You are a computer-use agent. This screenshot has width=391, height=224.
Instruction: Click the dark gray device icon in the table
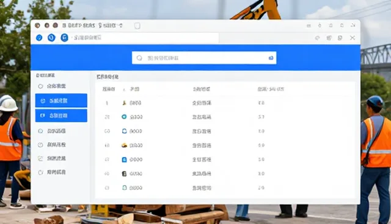pyautogui.click(x=124, y=173)
